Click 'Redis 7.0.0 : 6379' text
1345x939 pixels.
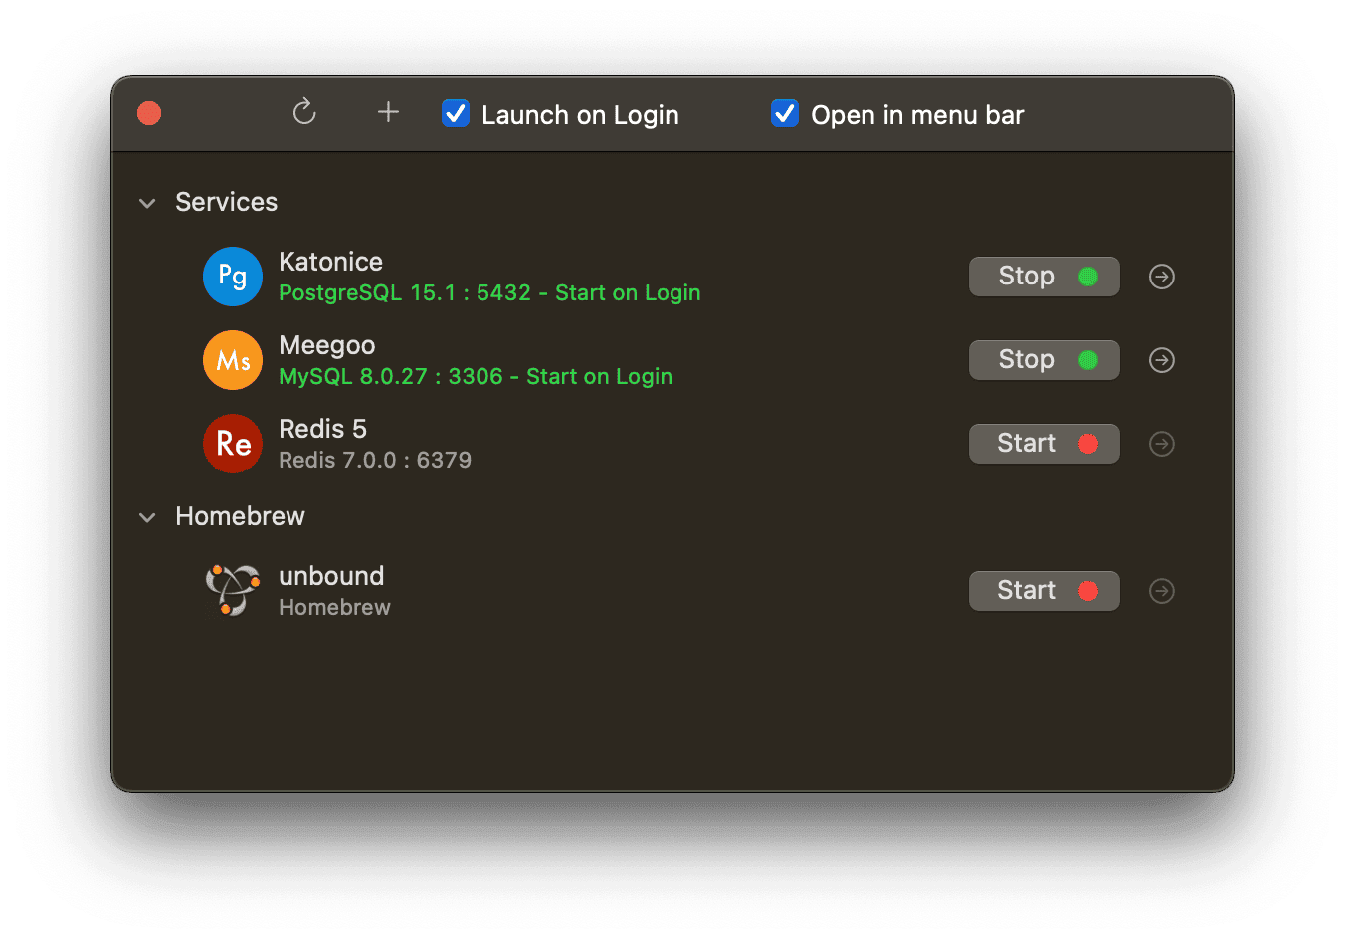(x=375, y=460)
